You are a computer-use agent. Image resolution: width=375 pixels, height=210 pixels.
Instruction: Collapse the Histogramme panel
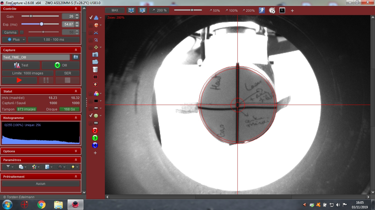point(76,118)
